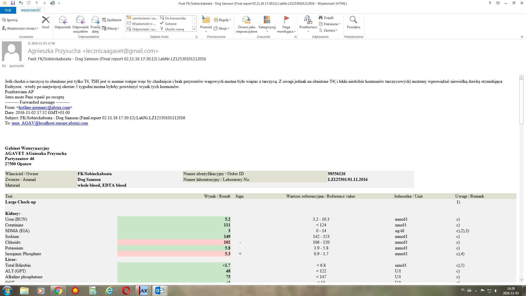Click the mux_AGAV@localhost.europe.idexxi.com link
The image size is (526, 296).
click(x=50, y=123)
